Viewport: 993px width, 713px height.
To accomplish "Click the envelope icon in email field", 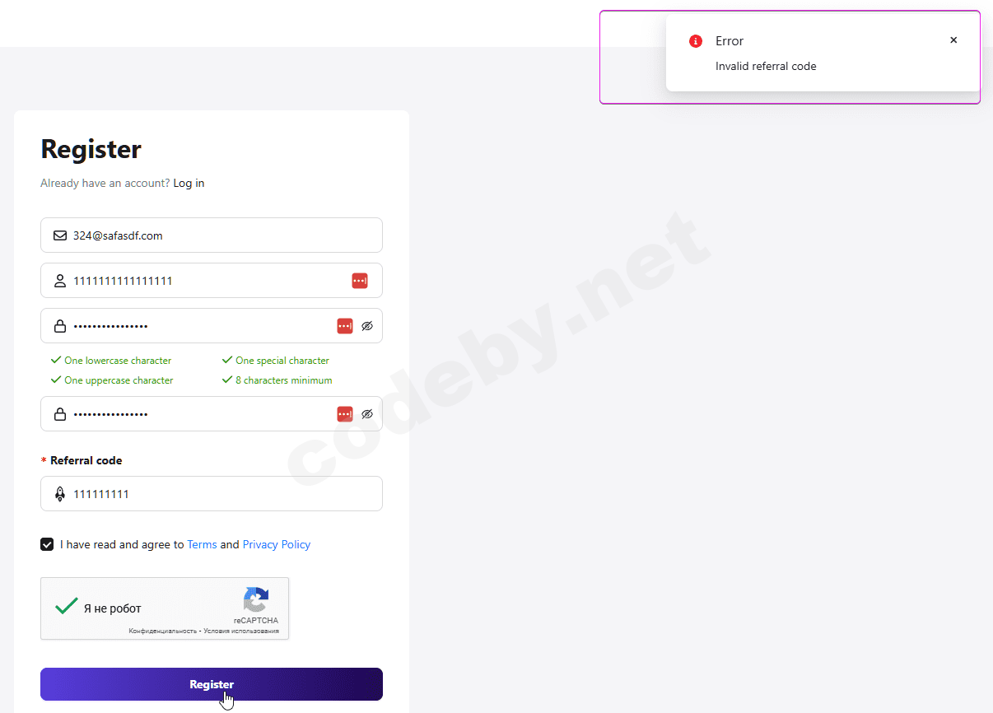I will point(59,235).
